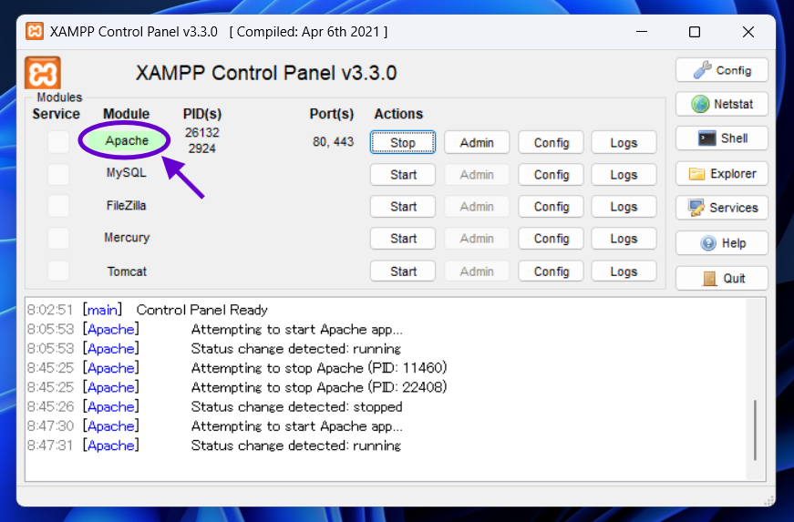The width and height of the screenshot is (794, 522).
Task: Quit XAMPP using the door icon
Action: point(721,279)
